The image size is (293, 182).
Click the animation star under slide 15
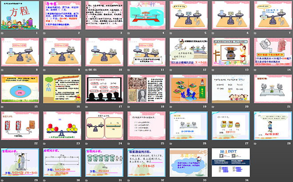coord(2,107)
